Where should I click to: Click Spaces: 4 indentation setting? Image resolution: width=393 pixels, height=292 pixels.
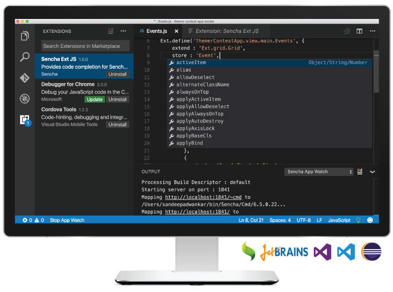(x=280, y=220)
